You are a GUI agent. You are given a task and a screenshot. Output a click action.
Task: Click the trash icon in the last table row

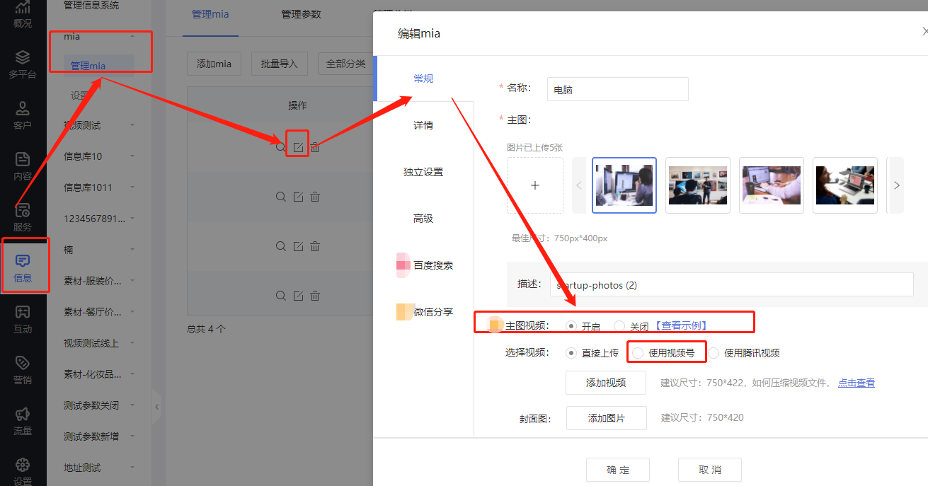[315, 296]
